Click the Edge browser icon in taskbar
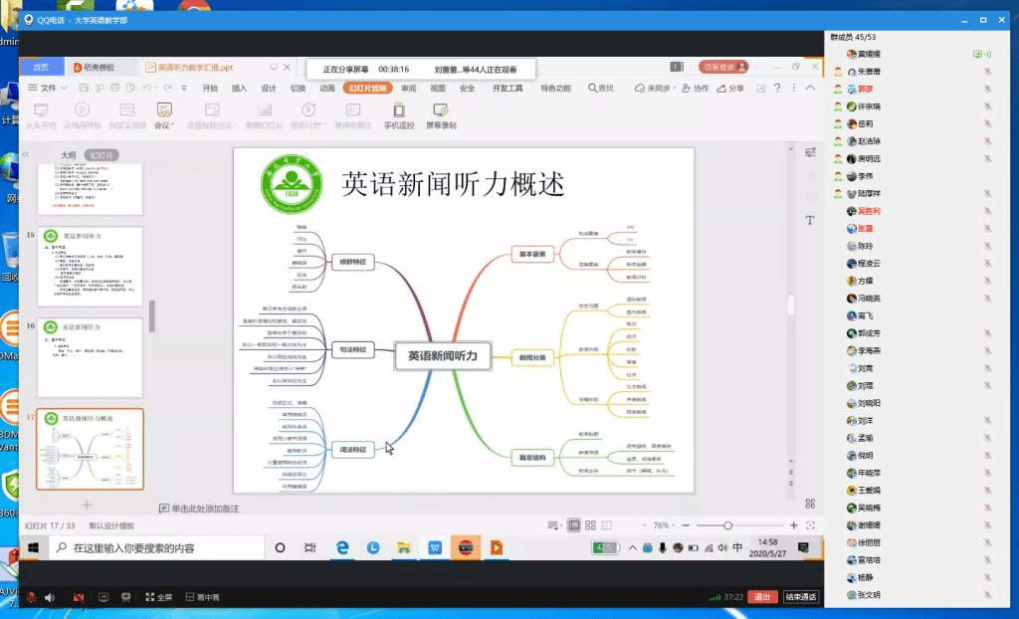 point(341,547)
